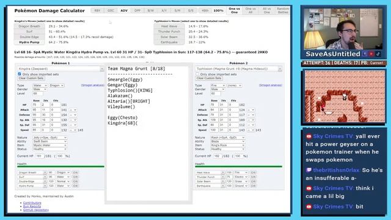Click YouTube icon beside 'yall ever hit' message
This screenshot has width=391, height=220.
[309, 136]
